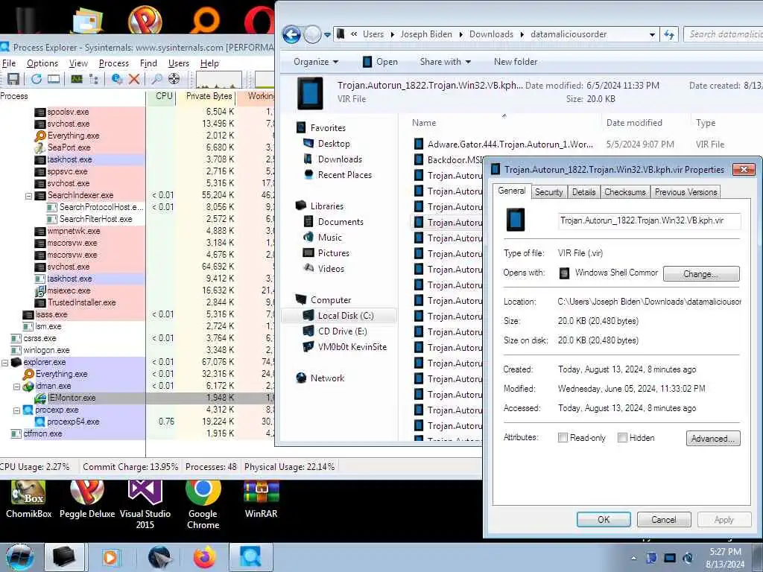Image resolution: width=763 pixels, height=572 pixels.
Task: Select Desktop under Favorites
Action: pyautogui.click(x=334, y=144)
